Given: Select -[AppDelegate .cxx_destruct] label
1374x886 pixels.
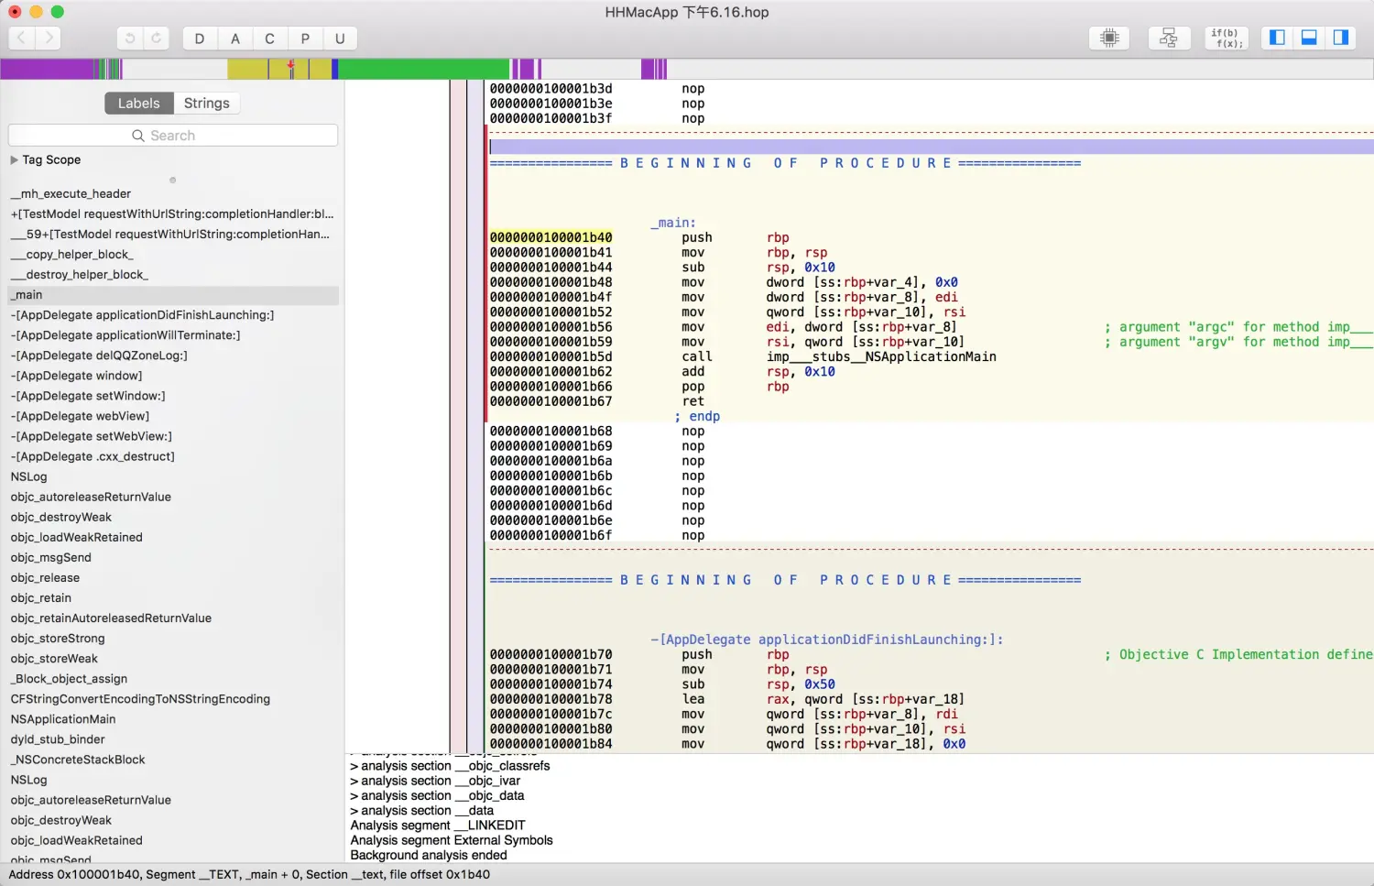Looking at the screenshot, I should (x=93, y=456).
